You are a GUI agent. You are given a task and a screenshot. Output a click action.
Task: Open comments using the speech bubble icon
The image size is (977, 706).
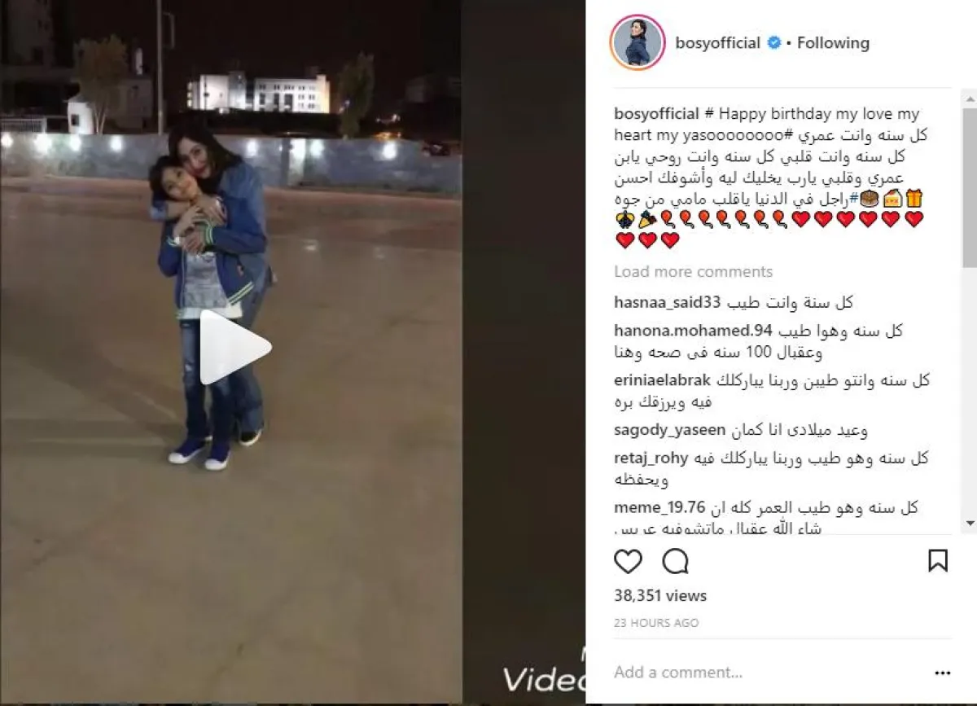point(675,561)
